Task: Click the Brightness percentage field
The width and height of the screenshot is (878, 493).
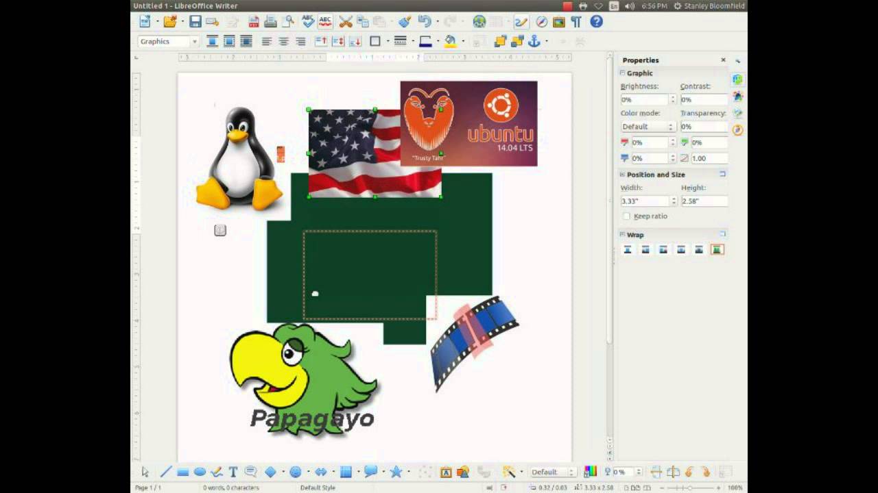Action: (x=644, y=99)
